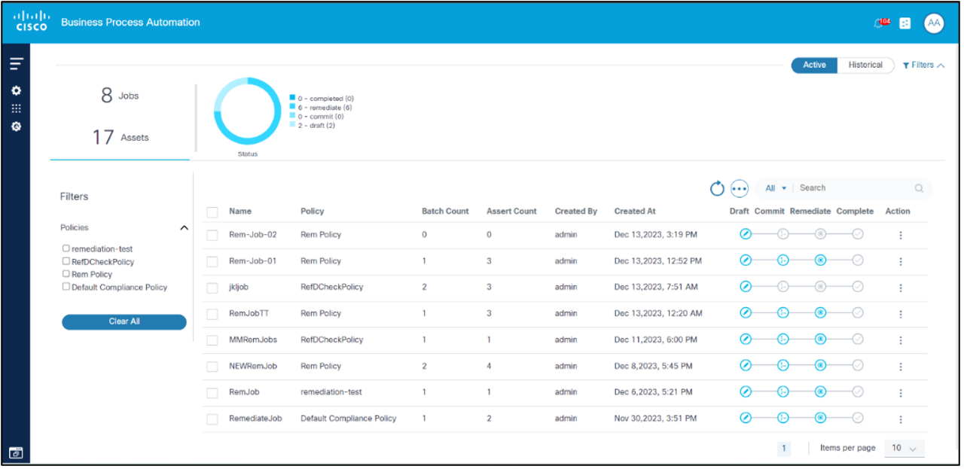The image size is (964, 469).
Task: Click Complete stage icon for MMRemJobs
Action: (x=857, y=340)
